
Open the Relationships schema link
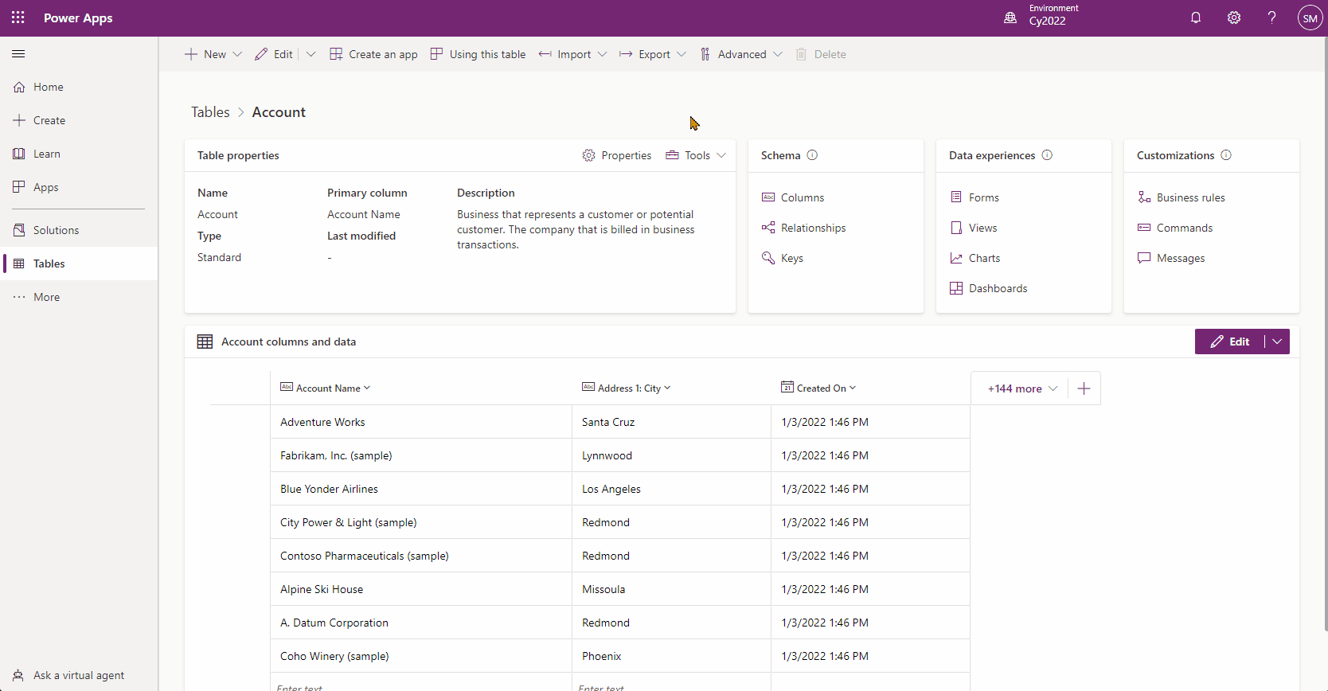click(x=813, y=228)
